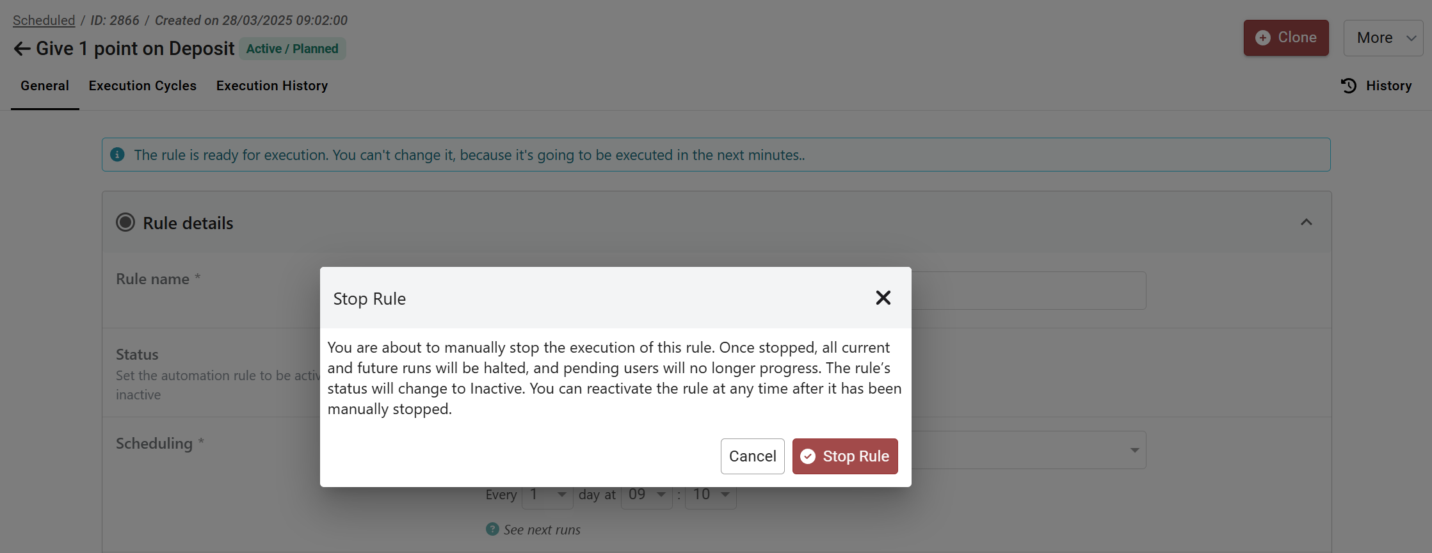This screenshot has height=553, width=1432.
Task: Open the minutes dropdown showing 10
Action: click(711, 495)
